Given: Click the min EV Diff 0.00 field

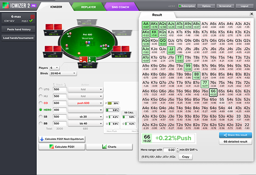Looking at the screenshot, I should [169, 150].
